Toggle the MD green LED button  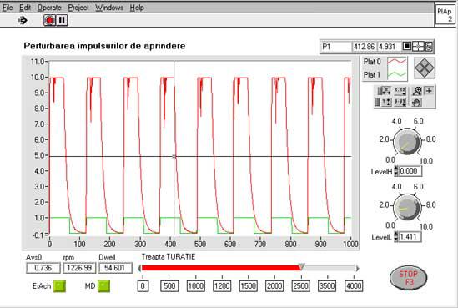point(103,286)
